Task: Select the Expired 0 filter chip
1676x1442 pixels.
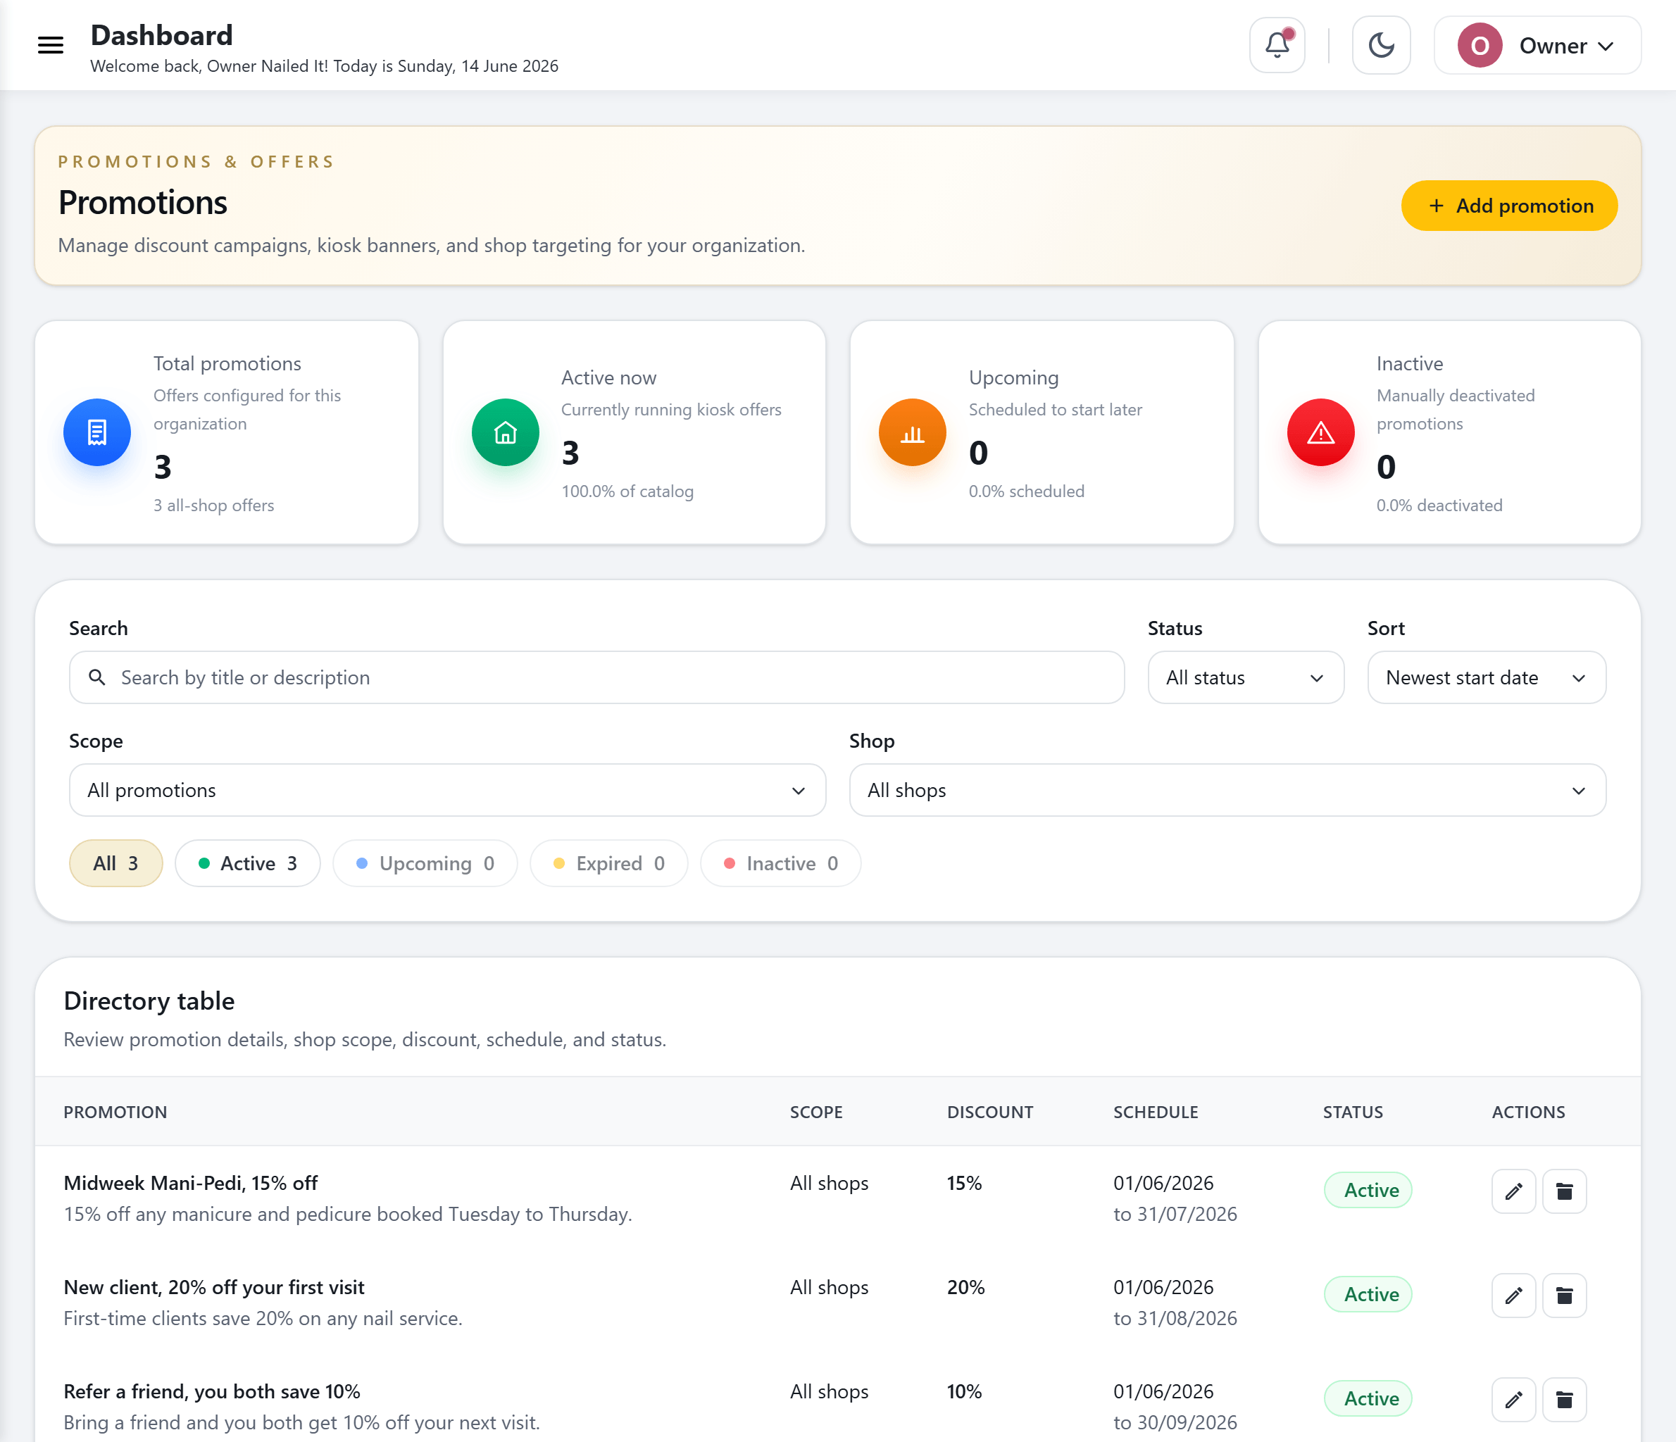Action: (x=608, y=863)
